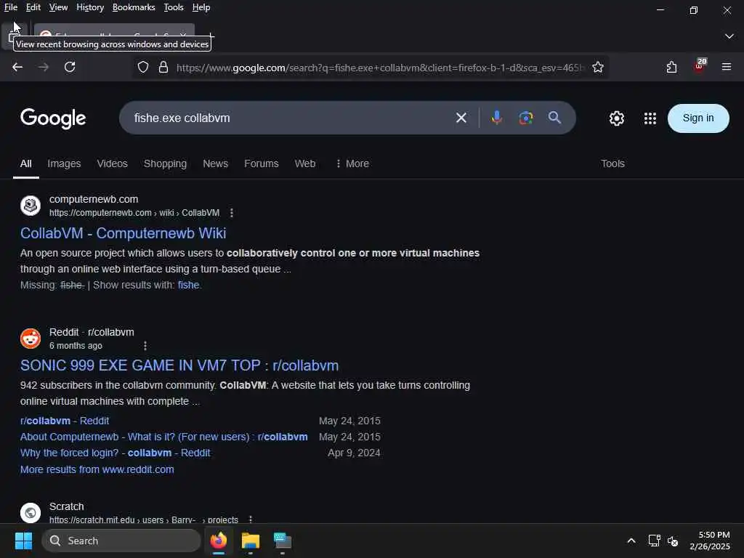Open About Computernewb reddit sublink
This screenshot has height=558, width=744.
[163, 437]
